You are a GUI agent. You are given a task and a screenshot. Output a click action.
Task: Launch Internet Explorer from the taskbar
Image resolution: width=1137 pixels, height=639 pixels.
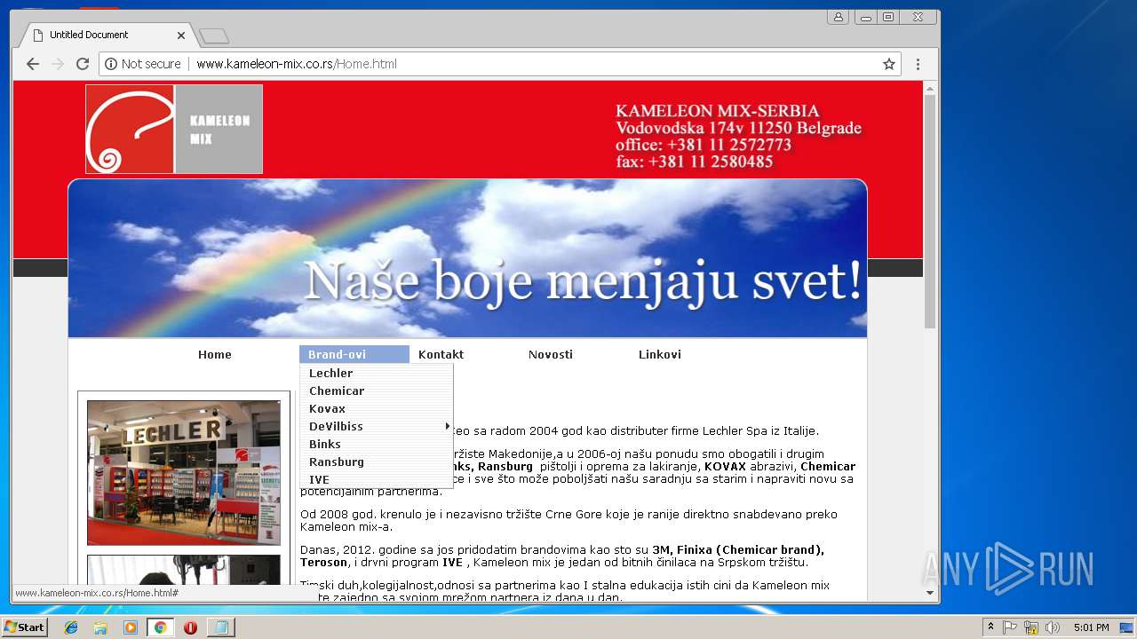[71, 627]
